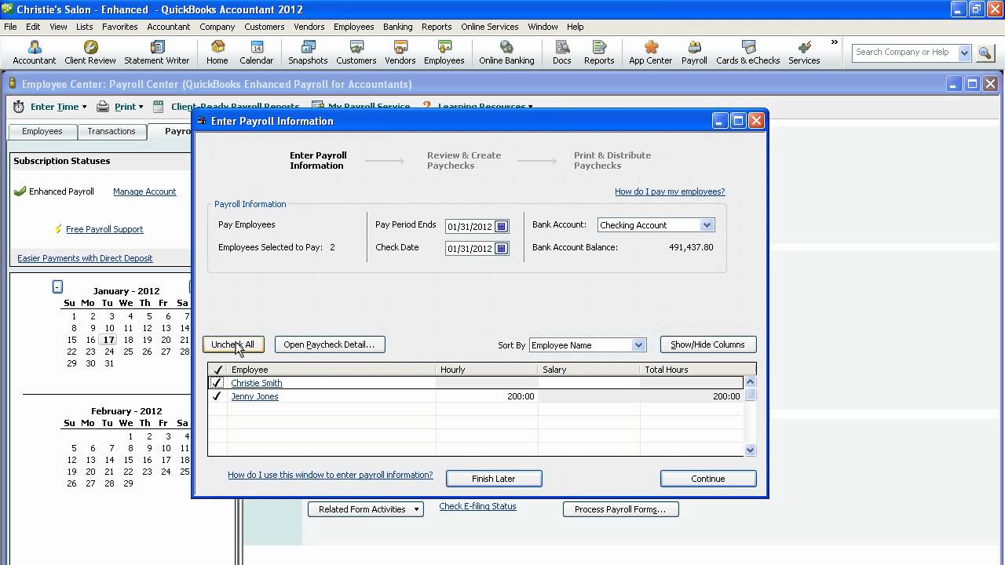
Task: Open Easier Payments with Direct Deposit link
Action: coord(85,258)
